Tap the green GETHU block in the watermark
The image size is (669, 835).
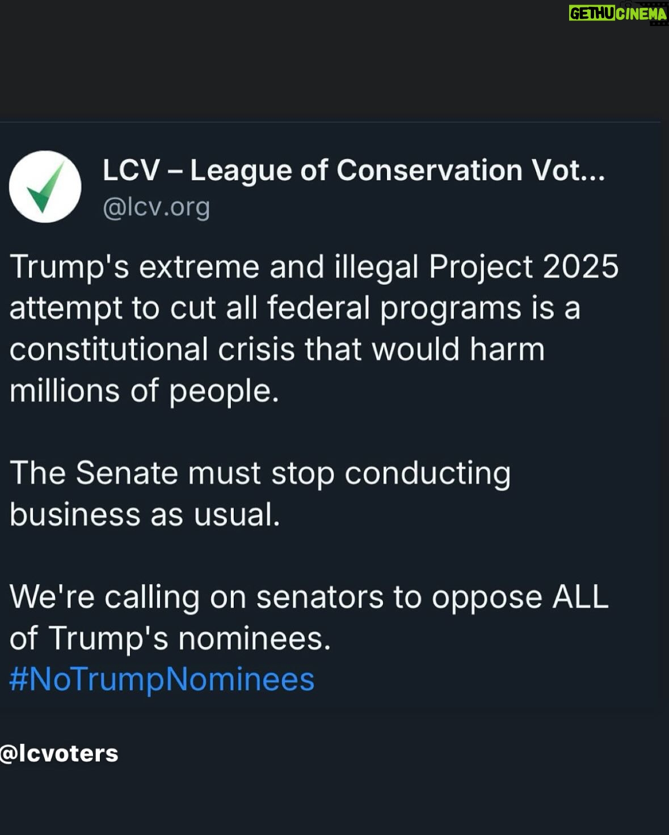point(592,14)
